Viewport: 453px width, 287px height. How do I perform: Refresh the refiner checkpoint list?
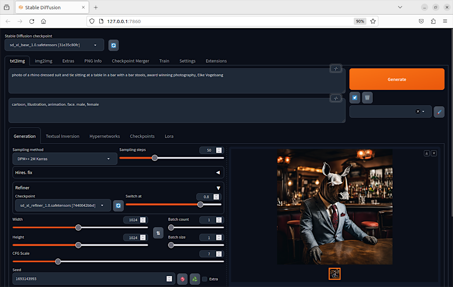click(x=118, y=205)
